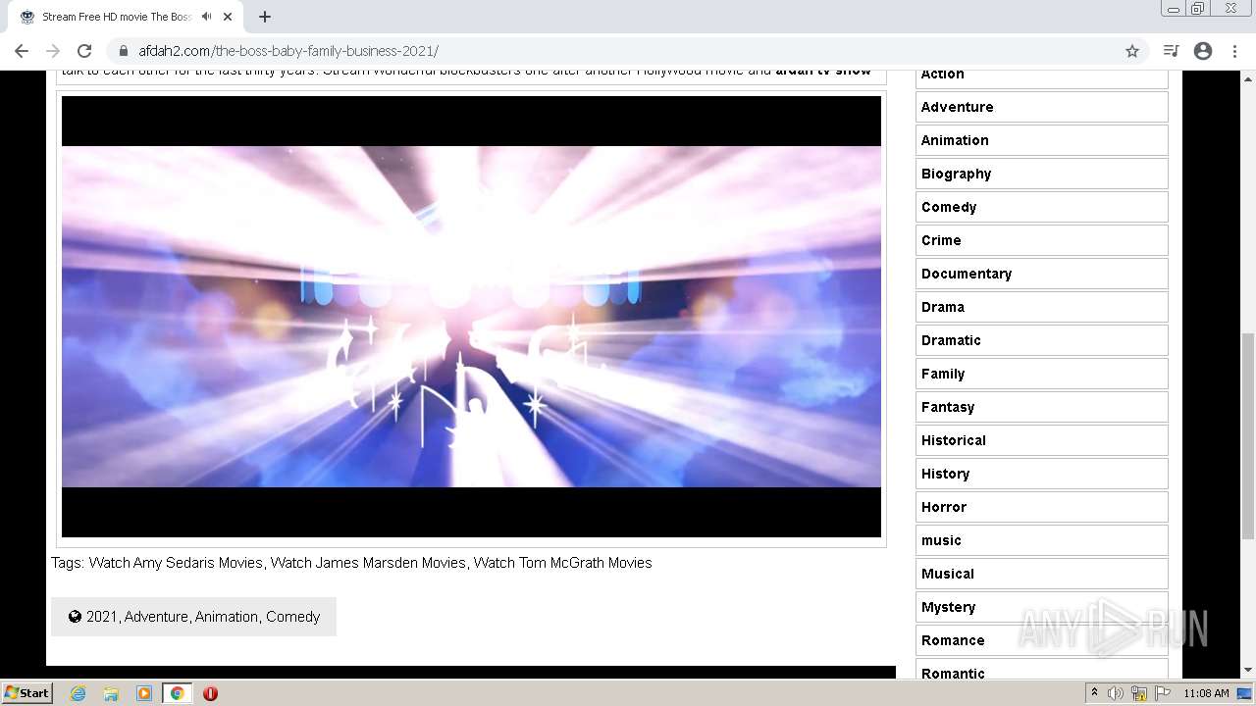Open Animation link below the tags
Image resolution: width=1256 pixels, height=706 pixels.
click(x=227, y=617)
